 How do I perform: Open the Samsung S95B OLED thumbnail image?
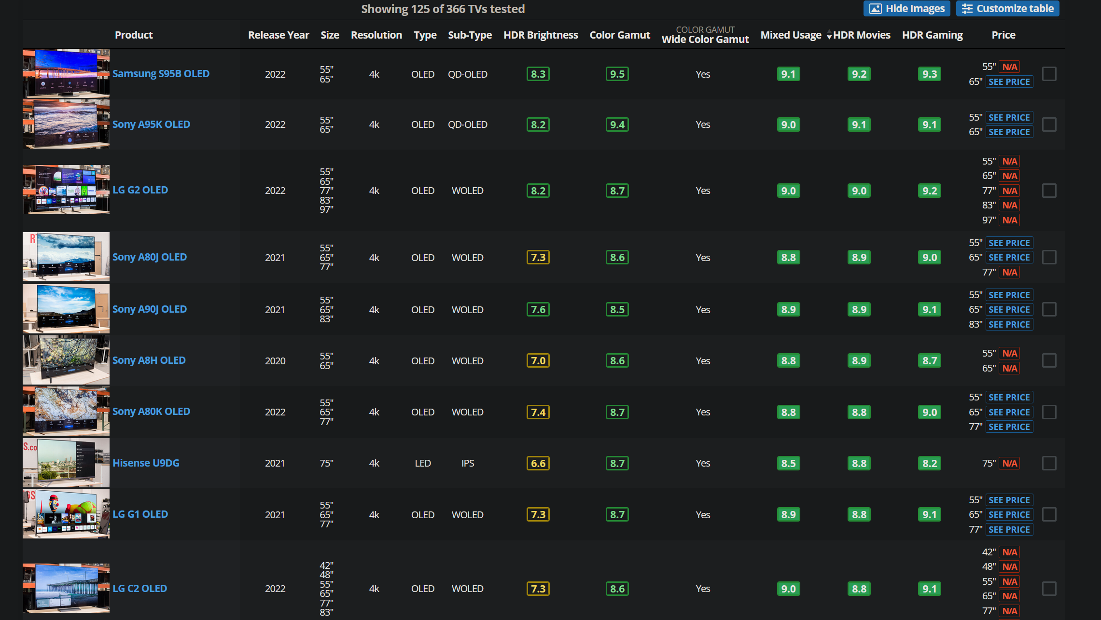coord(66,74)
